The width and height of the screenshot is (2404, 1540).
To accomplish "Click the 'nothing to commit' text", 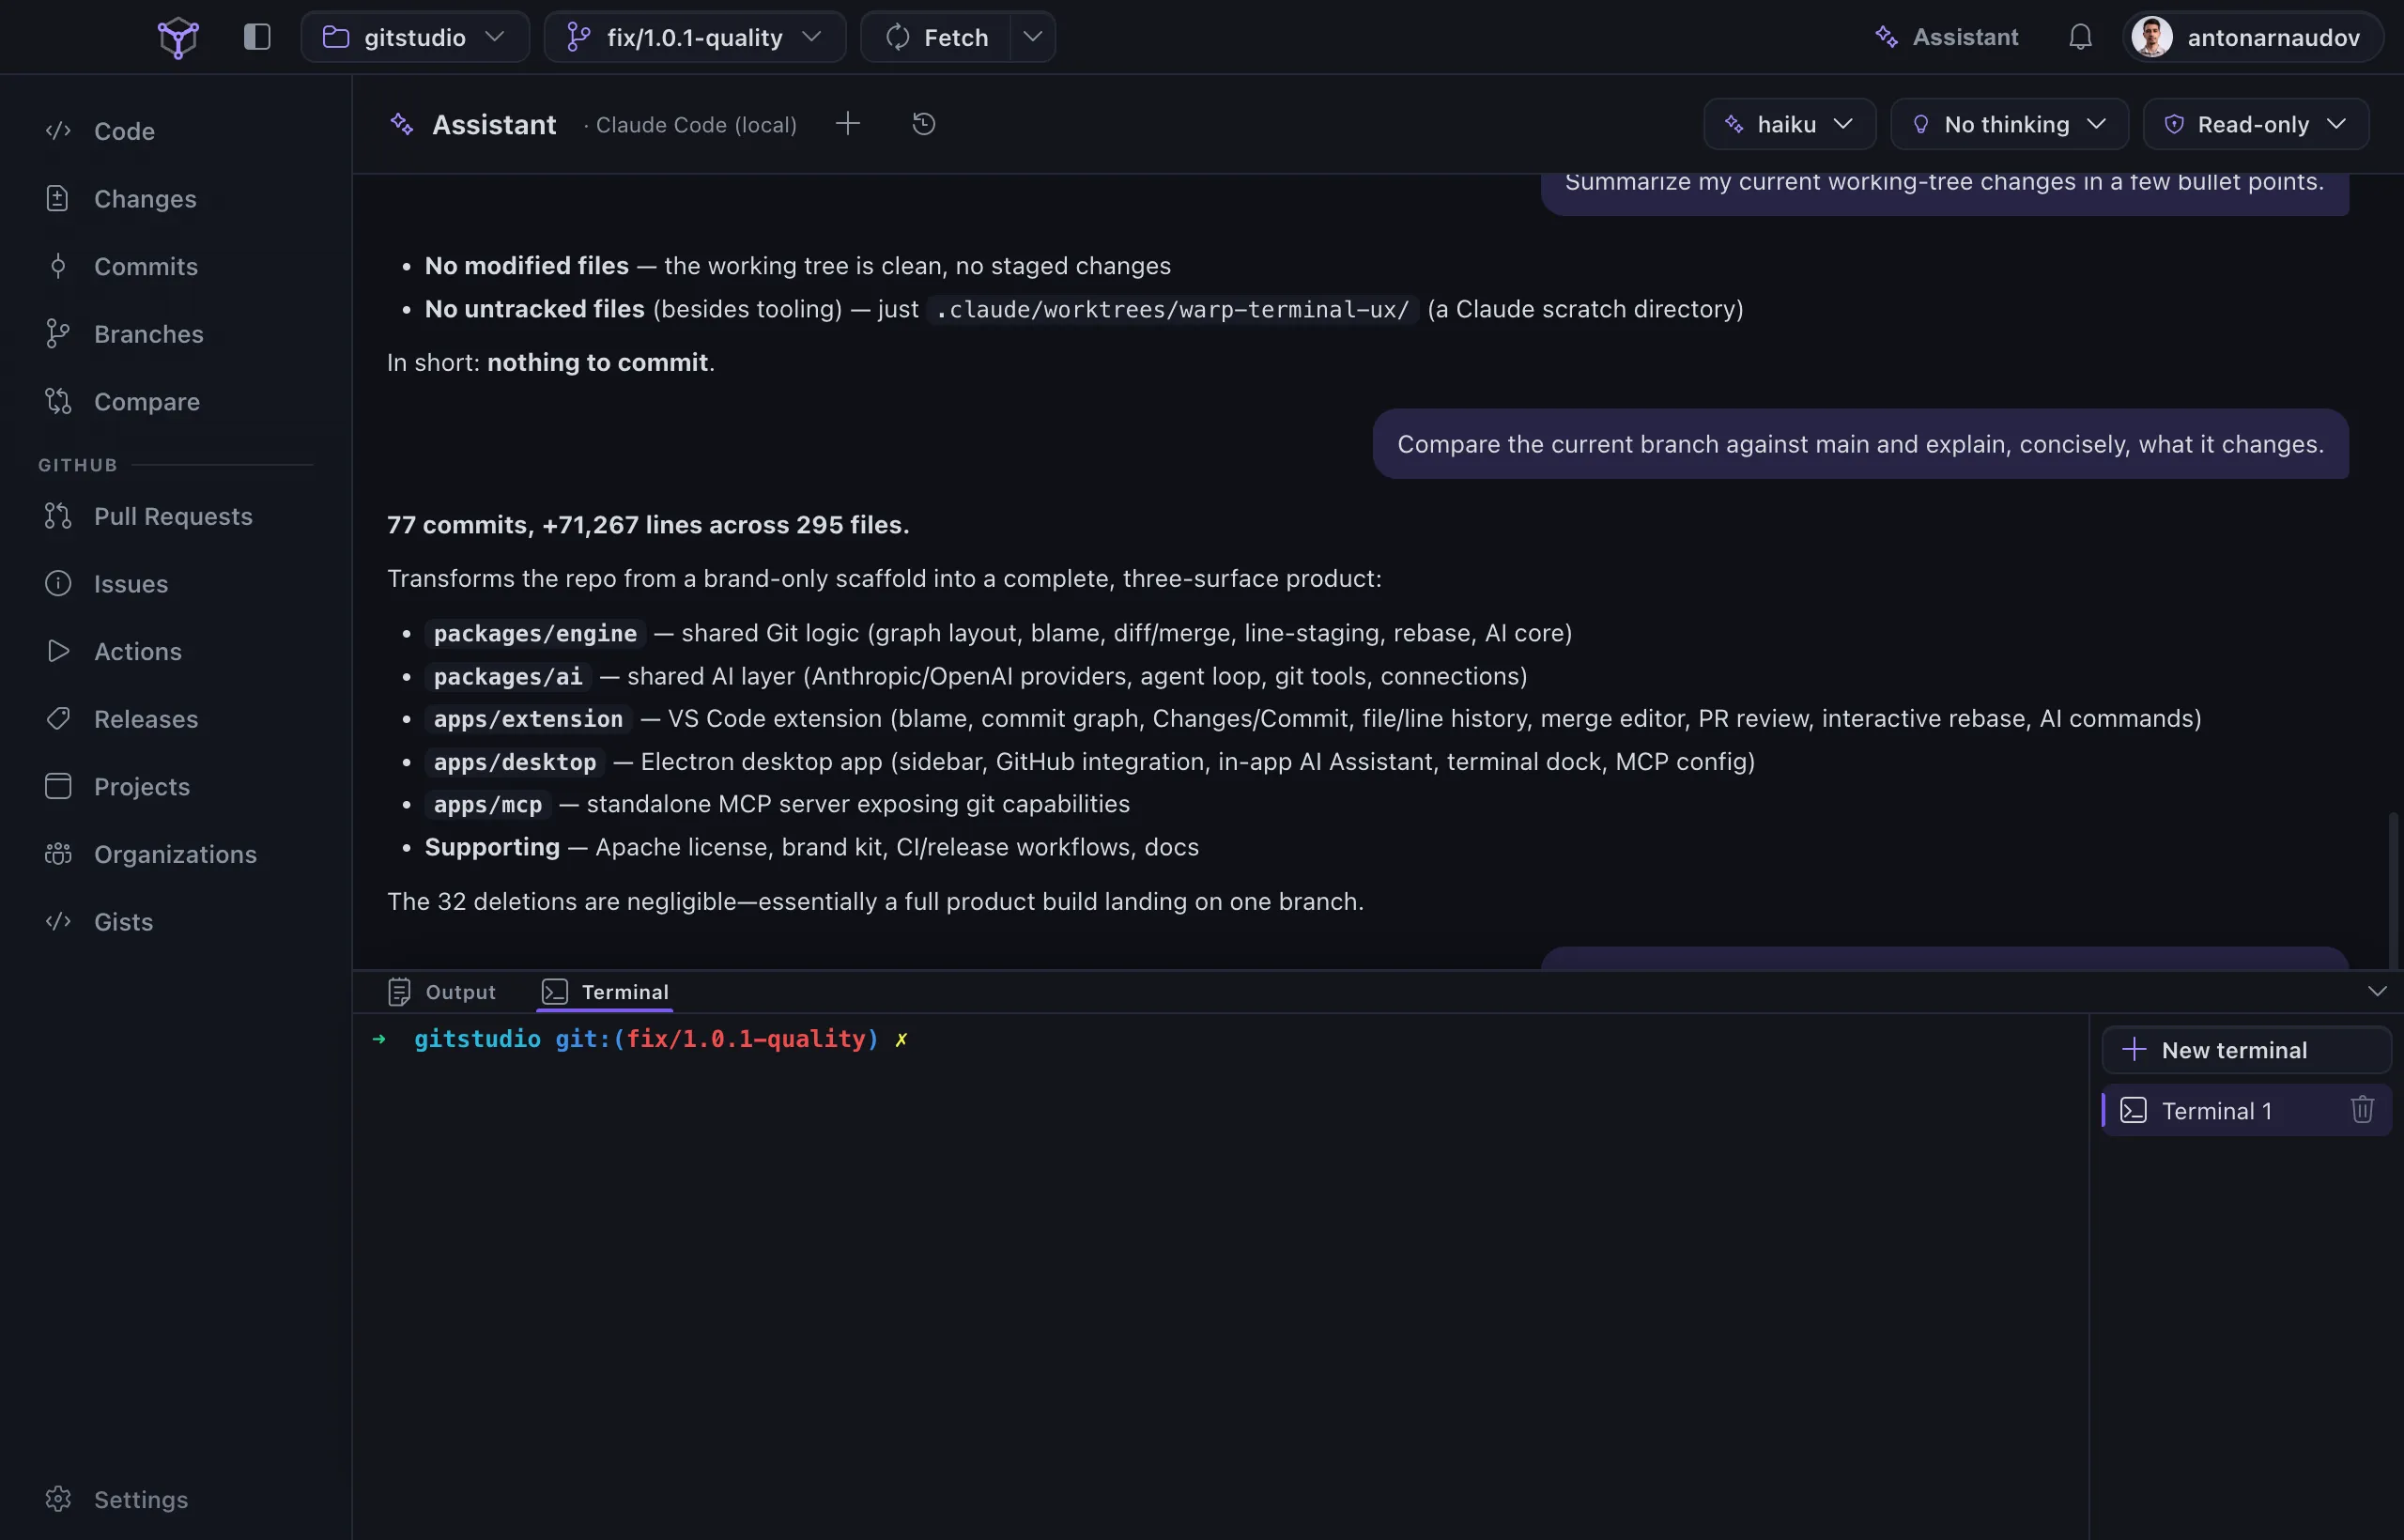I will click(597, 362).
